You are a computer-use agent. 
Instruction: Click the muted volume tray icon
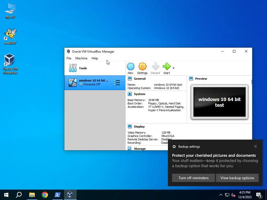(x=233, y=195)
